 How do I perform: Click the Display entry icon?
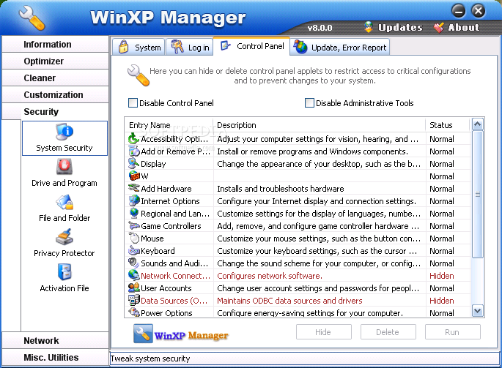click(134, 163)
